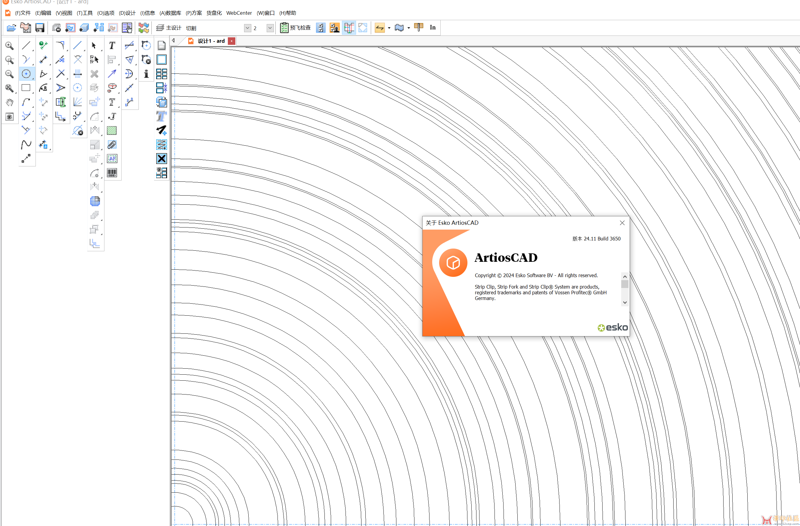Select the Zoom In magnifier tool
Screen dimensions: 800x526
pos(9,46)
